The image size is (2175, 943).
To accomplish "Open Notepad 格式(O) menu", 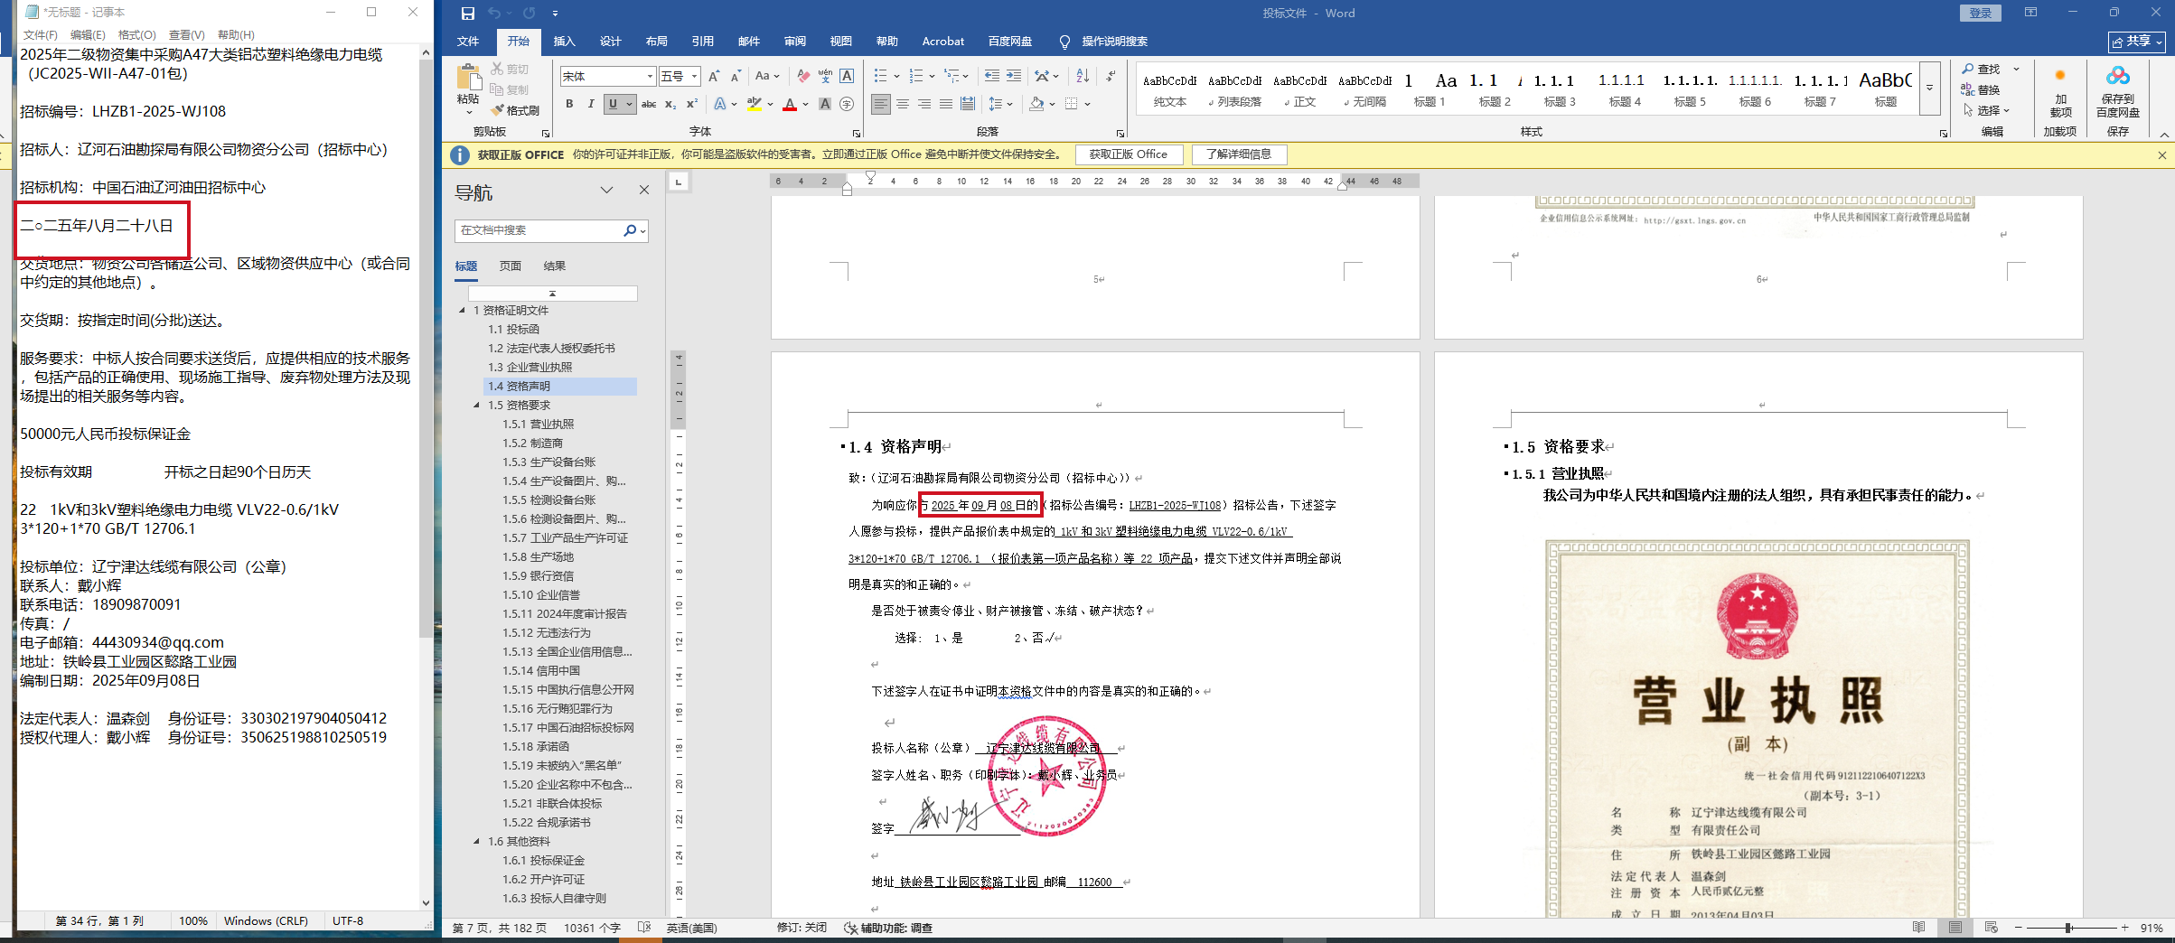I will coord(137,35).
